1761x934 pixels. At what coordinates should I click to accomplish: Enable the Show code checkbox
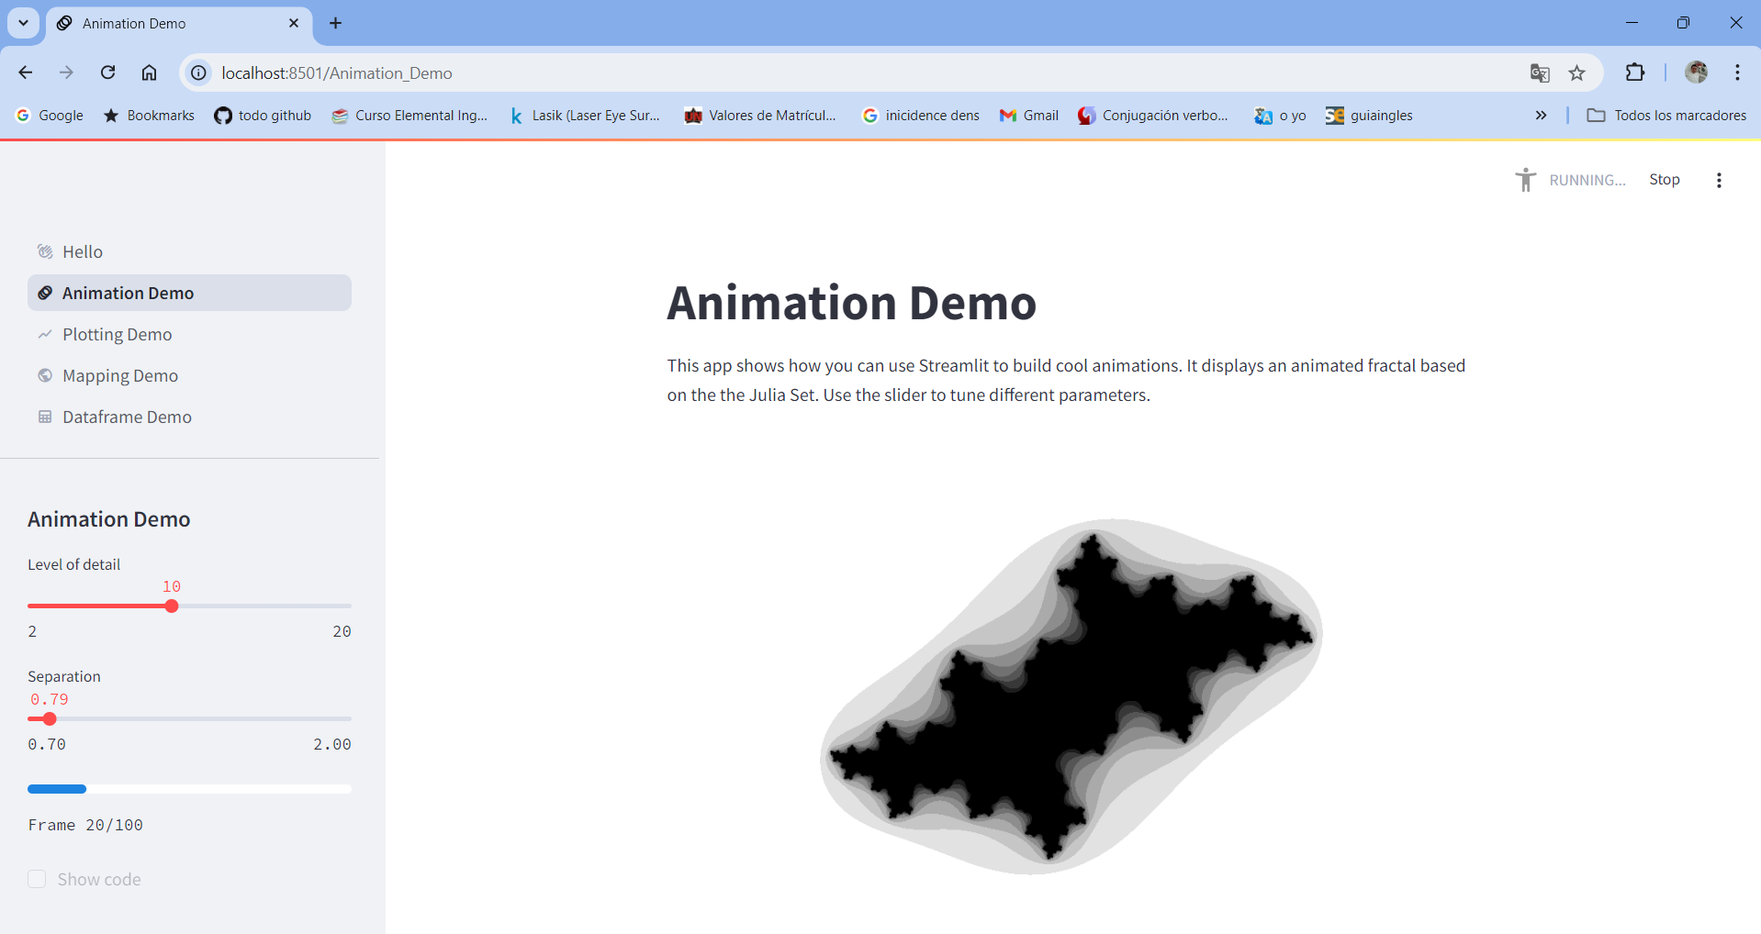pyautogui.click(x=37, y=879)
